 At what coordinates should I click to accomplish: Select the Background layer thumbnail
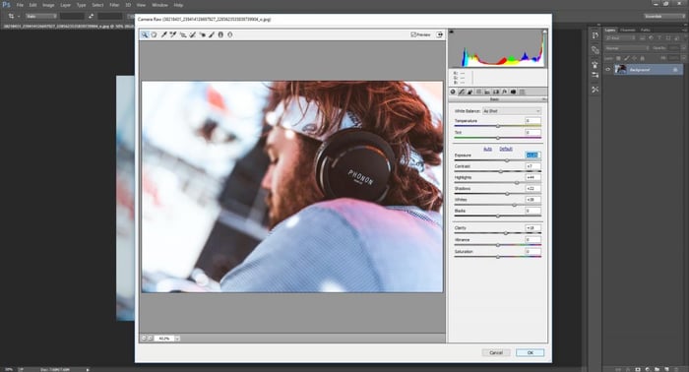point(620,70)
